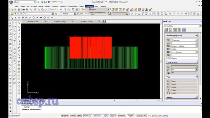This screenshot has height=118, width=210.
Task: Click the Save icon in the standard toolbar
Action: 19,10
